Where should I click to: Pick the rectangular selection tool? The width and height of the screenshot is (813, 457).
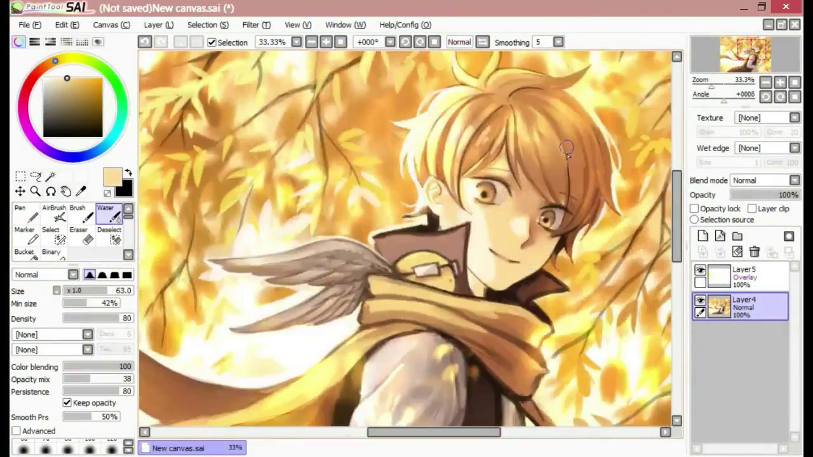20,176
